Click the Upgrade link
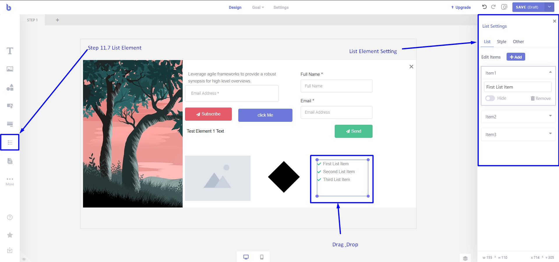 [x=461, y=8]
